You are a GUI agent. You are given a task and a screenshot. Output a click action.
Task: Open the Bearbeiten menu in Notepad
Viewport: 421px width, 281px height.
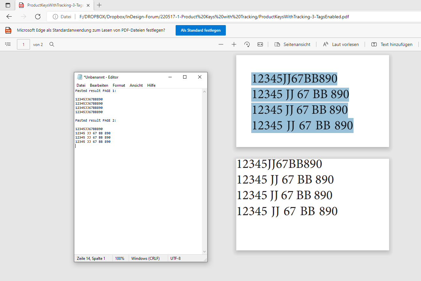(99, 85)
